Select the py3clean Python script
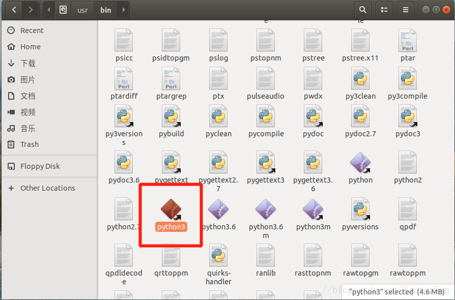The image size is (455, 300). coord(360,84)
